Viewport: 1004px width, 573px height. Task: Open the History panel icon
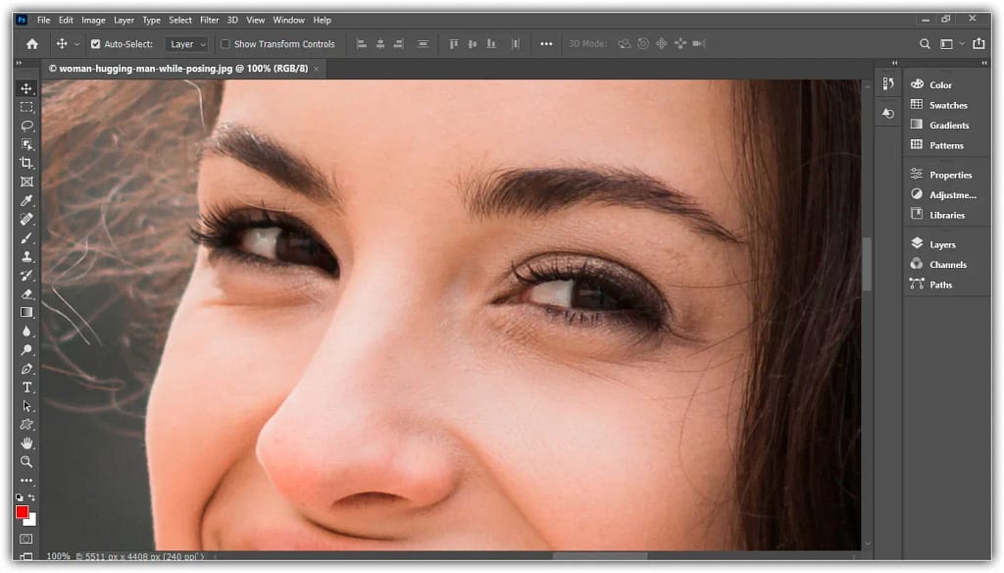point(887,113)
